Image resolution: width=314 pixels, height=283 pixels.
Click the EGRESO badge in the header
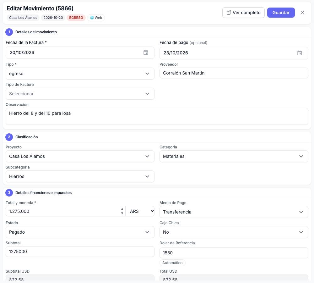click(76, 18)
